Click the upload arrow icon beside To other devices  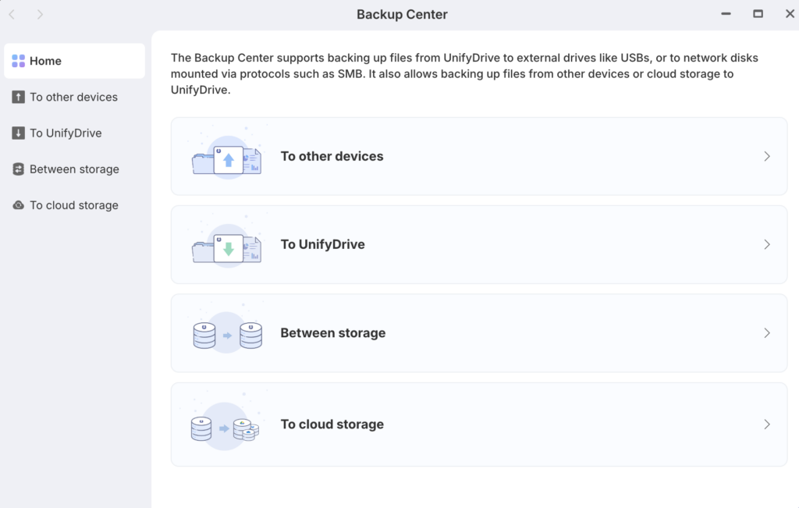(x=19, y=98)
